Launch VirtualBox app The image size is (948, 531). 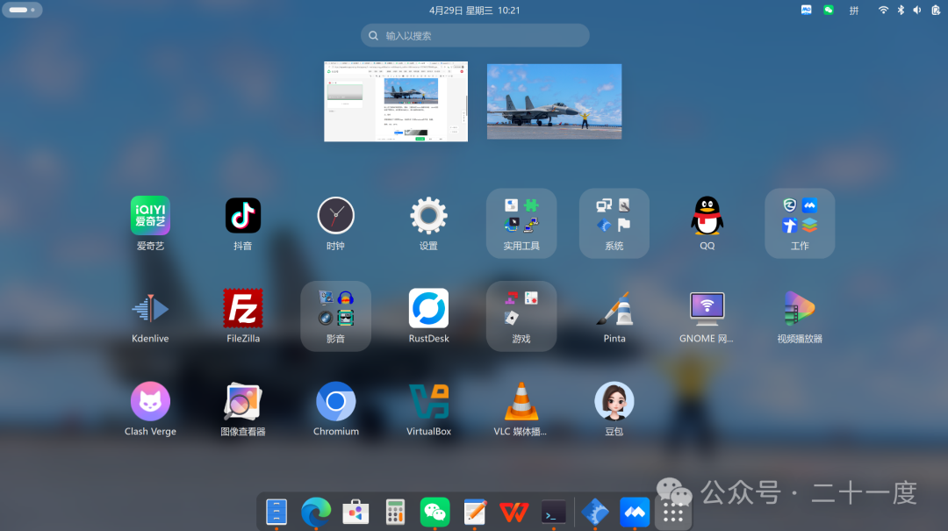[428, 402]
